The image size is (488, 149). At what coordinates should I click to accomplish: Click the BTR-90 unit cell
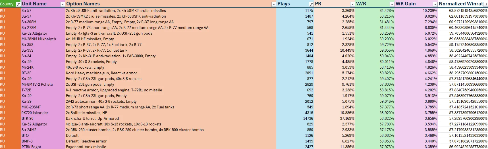click(43, 118)
